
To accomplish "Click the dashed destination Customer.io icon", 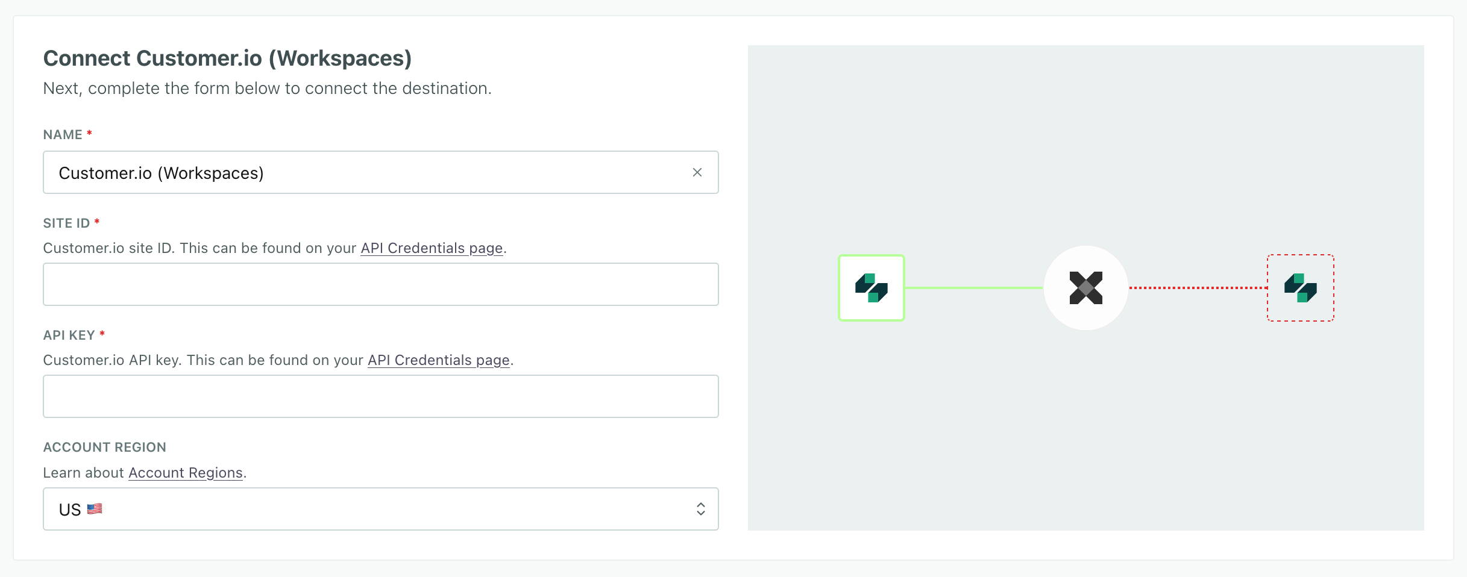I will tap(1300, 288).
